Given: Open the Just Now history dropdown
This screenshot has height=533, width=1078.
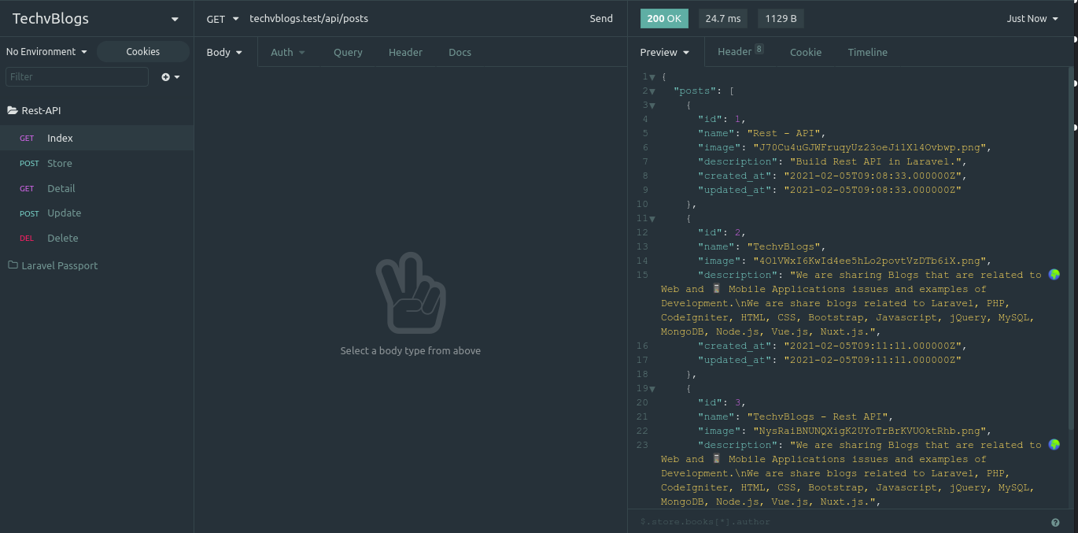Looking at the screenshot, I should (x=1032, y=19).
